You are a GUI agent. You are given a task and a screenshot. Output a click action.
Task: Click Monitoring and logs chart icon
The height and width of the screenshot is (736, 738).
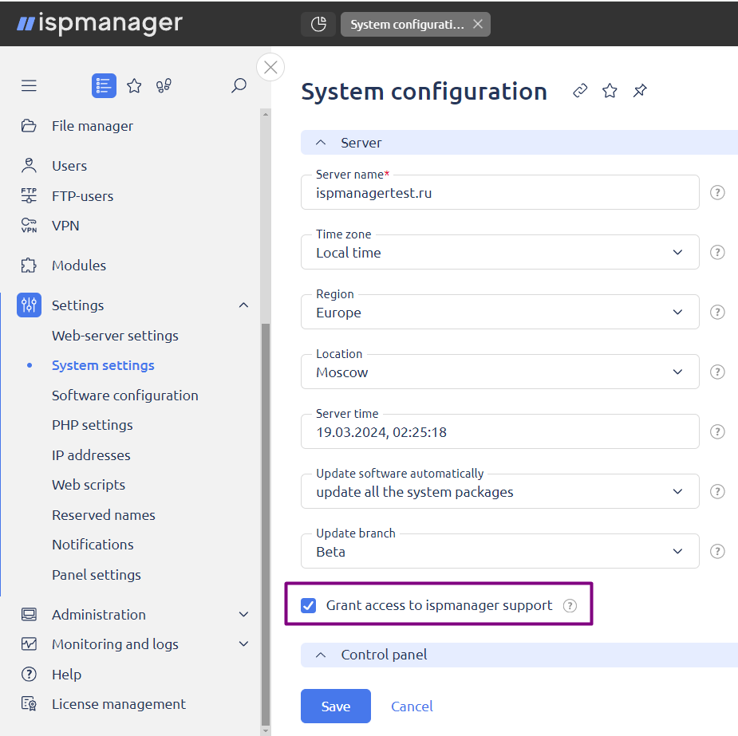29,644
